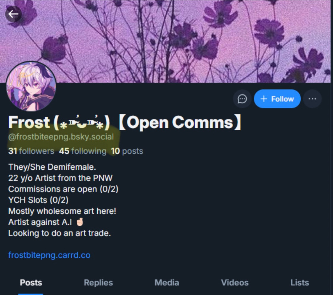This screenshot has width=333, height=295.
Task: Open the 45 following list
Action: click(x=83, y=151)
